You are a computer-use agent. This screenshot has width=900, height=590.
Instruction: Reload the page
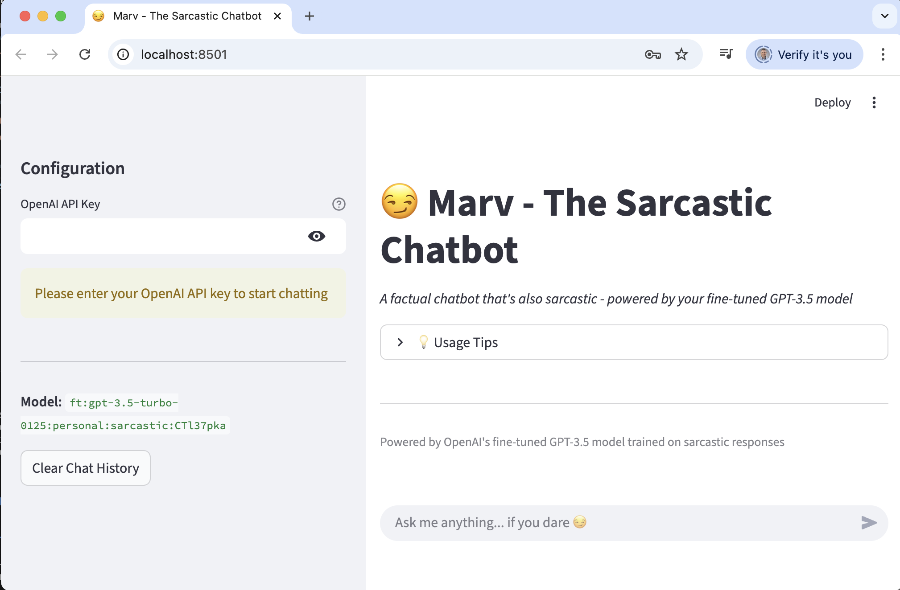tap(85, 54)
